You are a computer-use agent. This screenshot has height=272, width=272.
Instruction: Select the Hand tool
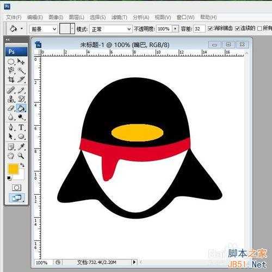(11, 156)
